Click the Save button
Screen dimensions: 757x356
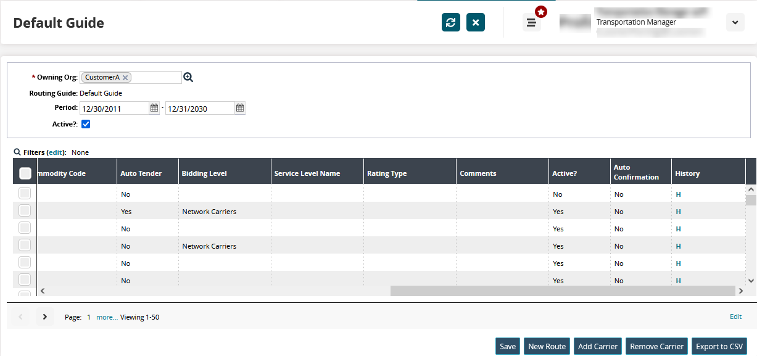coord(508,346)
